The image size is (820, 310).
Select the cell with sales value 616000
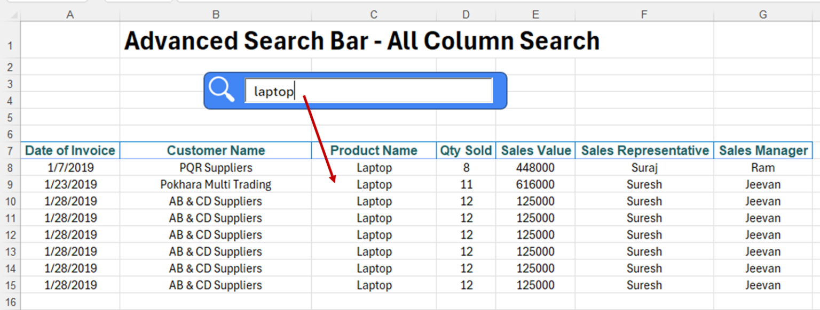(535, 185)
